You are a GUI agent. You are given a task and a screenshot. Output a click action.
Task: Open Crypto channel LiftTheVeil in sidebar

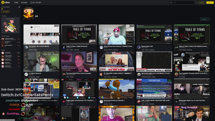pos(10,53)
